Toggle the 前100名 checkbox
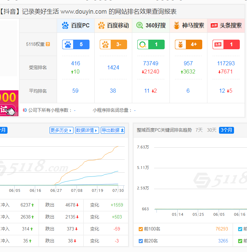The width and height of the screenshot is (247, 252). coord(141,229)
